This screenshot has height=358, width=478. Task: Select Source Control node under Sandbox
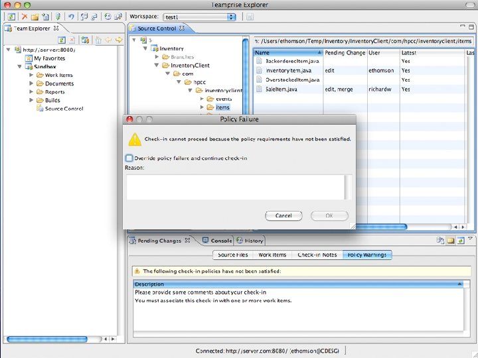coord(60,108)
